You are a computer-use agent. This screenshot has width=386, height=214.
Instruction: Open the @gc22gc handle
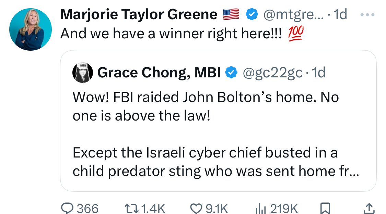(x=272, y=73)
